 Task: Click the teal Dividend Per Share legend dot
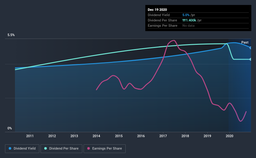coord(46,149)
